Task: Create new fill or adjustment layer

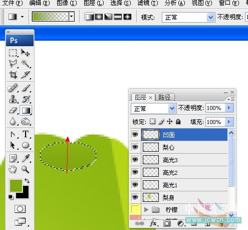Action: point(180,223)
